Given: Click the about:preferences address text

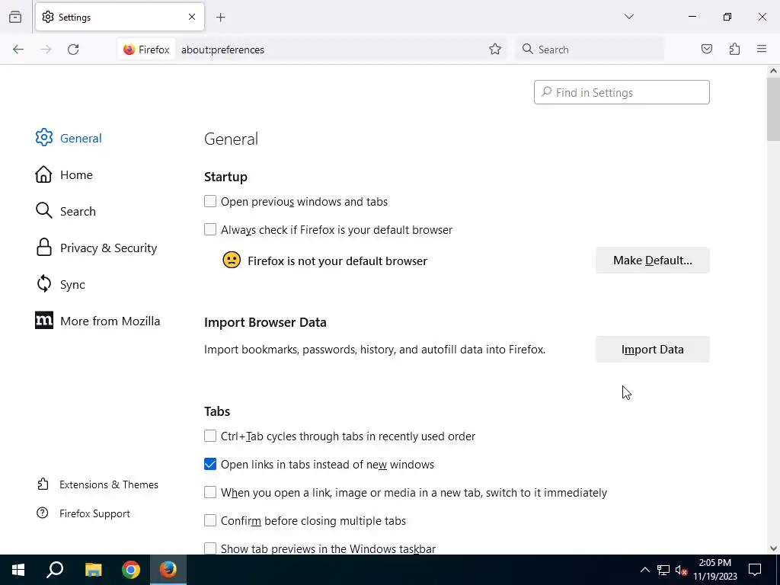Looking at the screenshot, I should pos(222,50).
